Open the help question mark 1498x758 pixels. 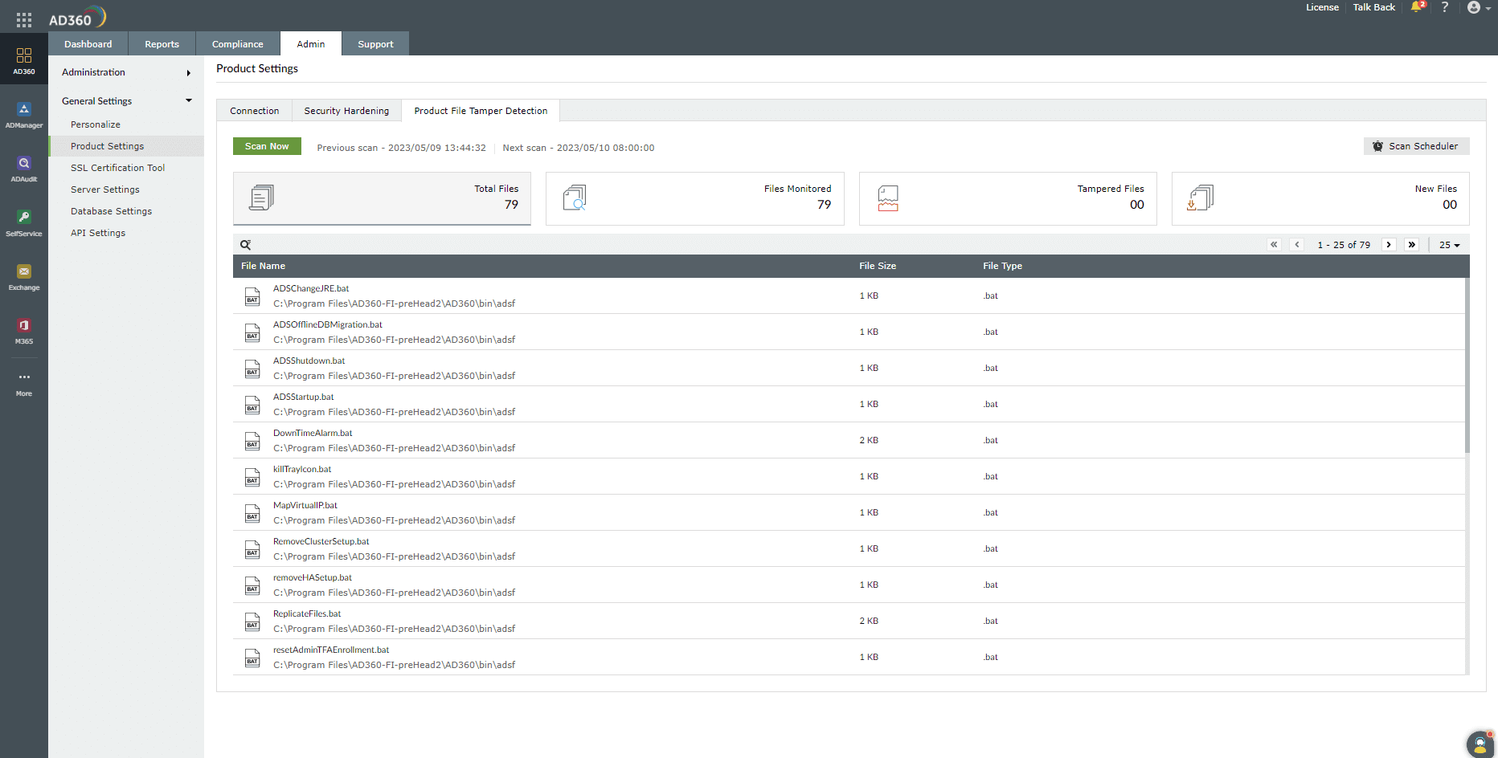point(1445,7)
